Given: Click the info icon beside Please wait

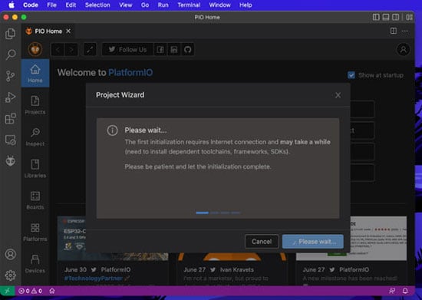Looking at the screenshot, I should tap(112, 130).
